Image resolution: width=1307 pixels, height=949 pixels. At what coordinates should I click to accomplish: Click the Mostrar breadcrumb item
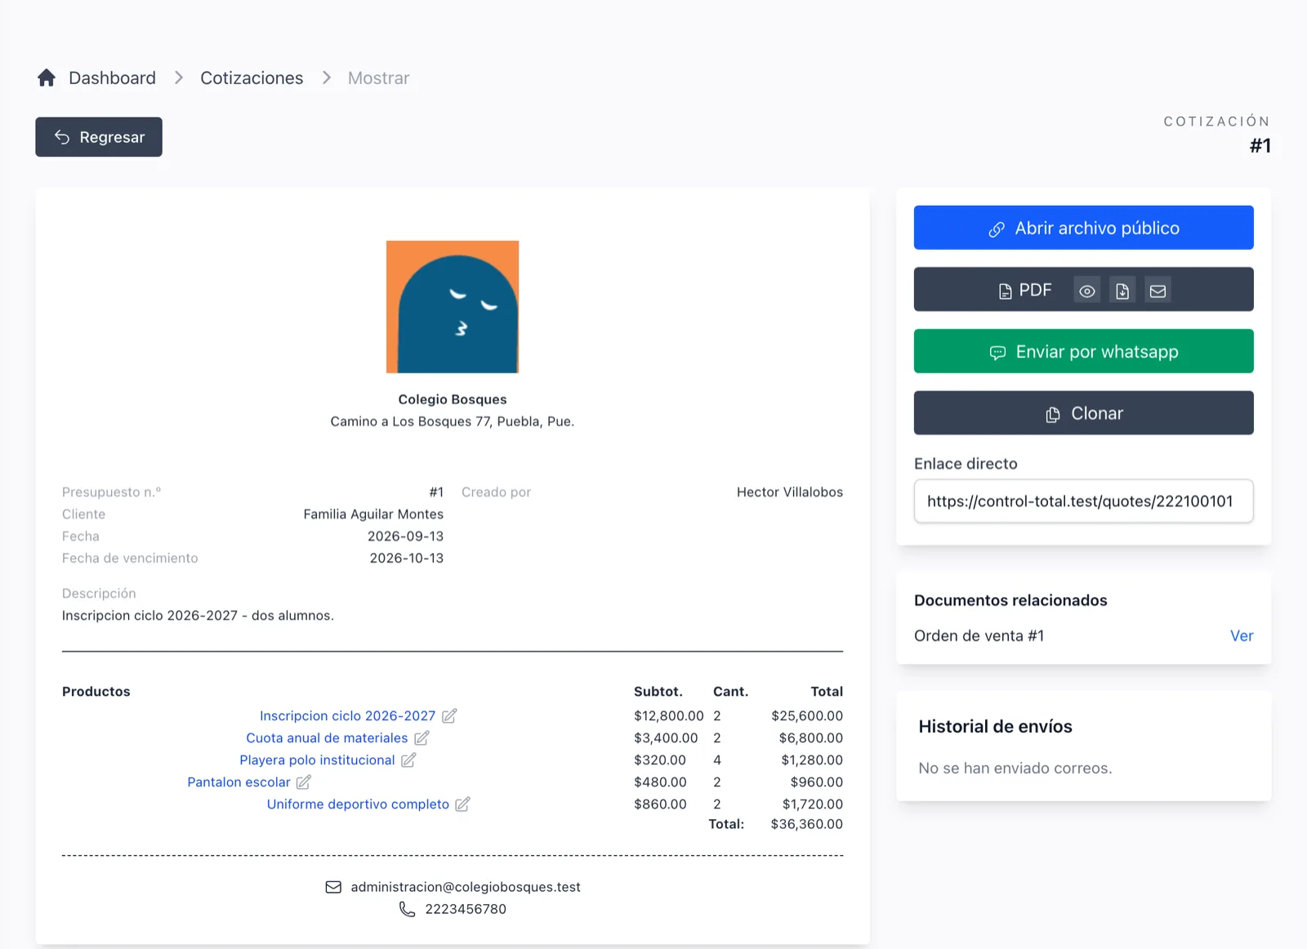point(378,78)
